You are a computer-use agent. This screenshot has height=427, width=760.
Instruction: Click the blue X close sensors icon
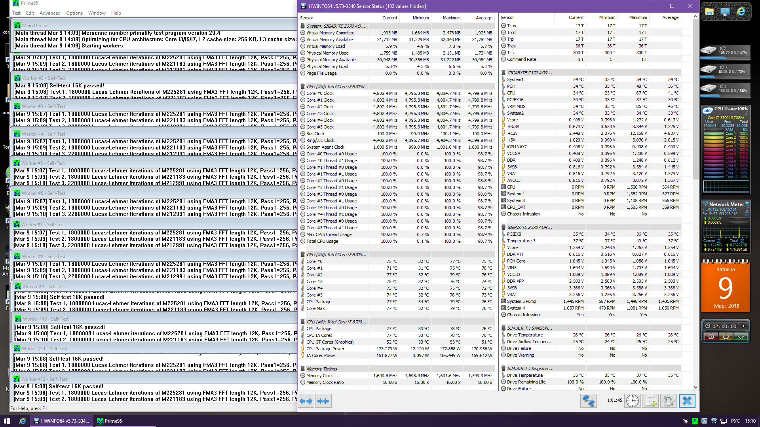[687, 401]
